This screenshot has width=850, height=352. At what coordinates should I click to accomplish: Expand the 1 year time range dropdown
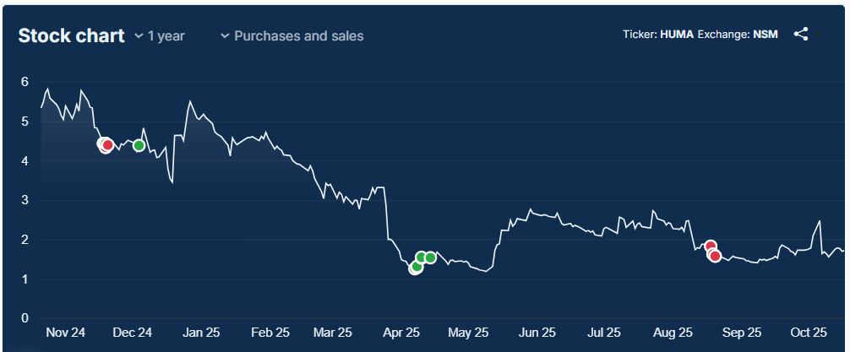[x=160, y=36]
